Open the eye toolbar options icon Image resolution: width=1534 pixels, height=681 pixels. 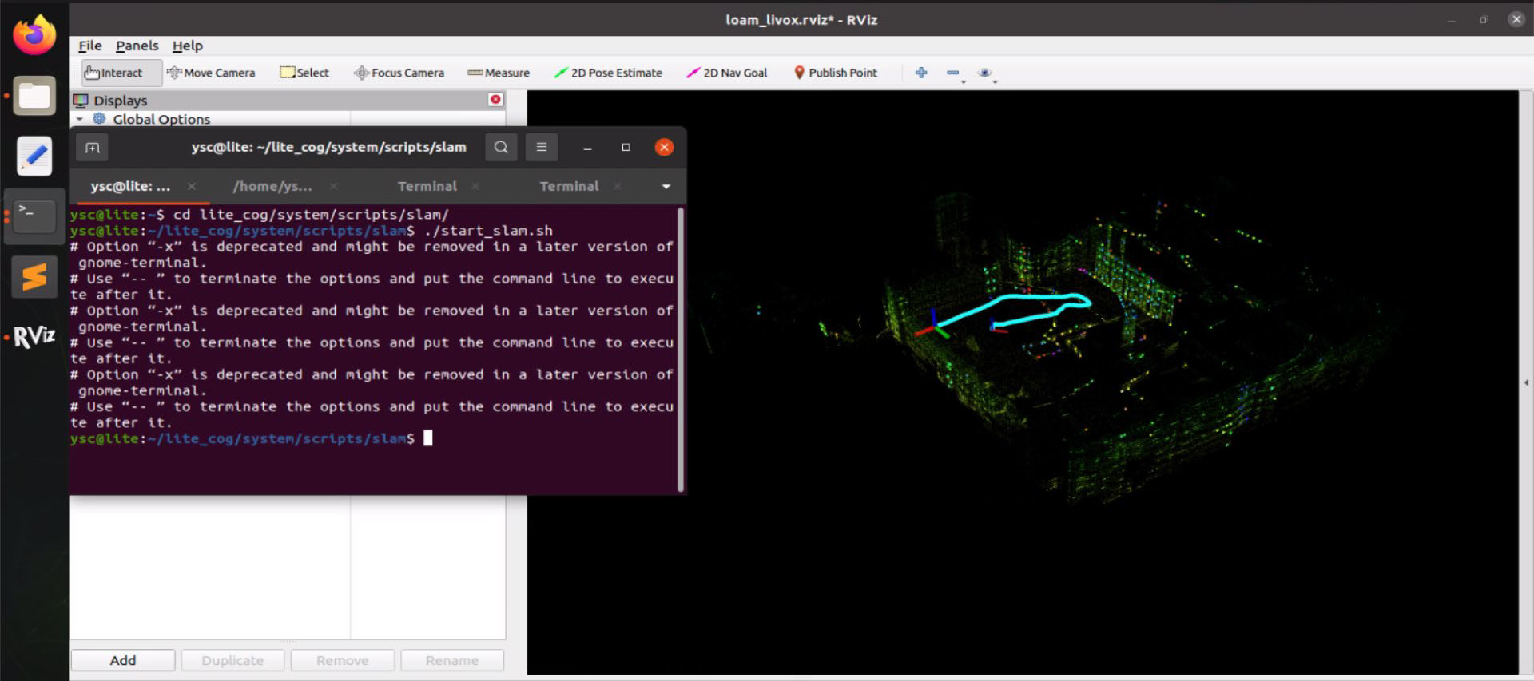click(x=985, y=73)
